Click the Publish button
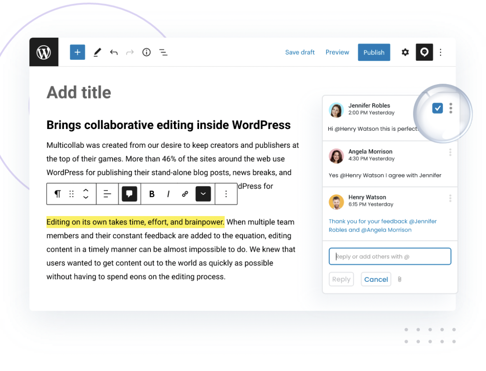Image resolution: width=486 pixels, height=371 pixels. pyautogui.click(x=374, y=52)
